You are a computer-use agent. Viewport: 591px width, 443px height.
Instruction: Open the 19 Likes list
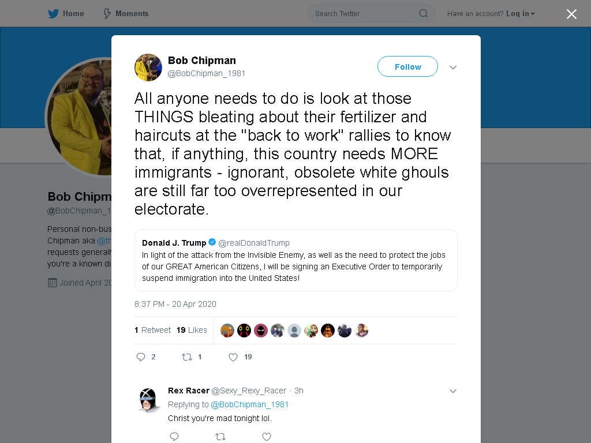click(x=192, y=331)
